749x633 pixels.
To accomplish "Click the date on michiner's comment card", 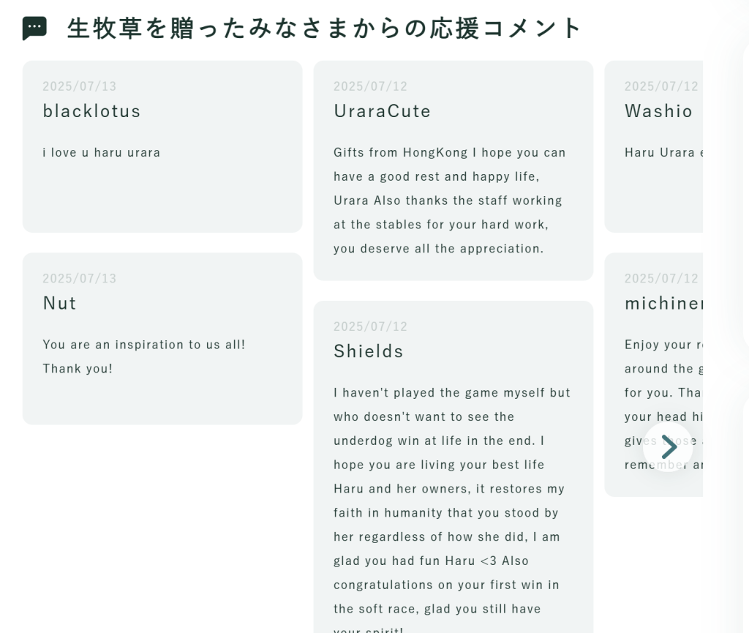I will click(x=660, y=278).
